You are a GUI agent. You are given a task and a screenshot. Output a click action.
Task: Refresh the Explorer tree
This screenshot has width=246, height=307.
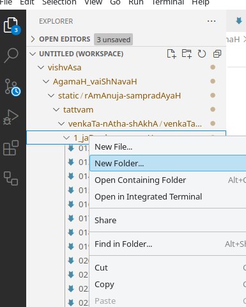[202, 54]
